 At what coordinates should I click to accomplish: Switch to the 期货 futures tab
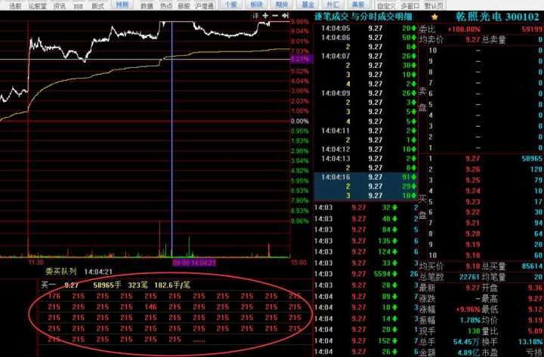[281, 5]
